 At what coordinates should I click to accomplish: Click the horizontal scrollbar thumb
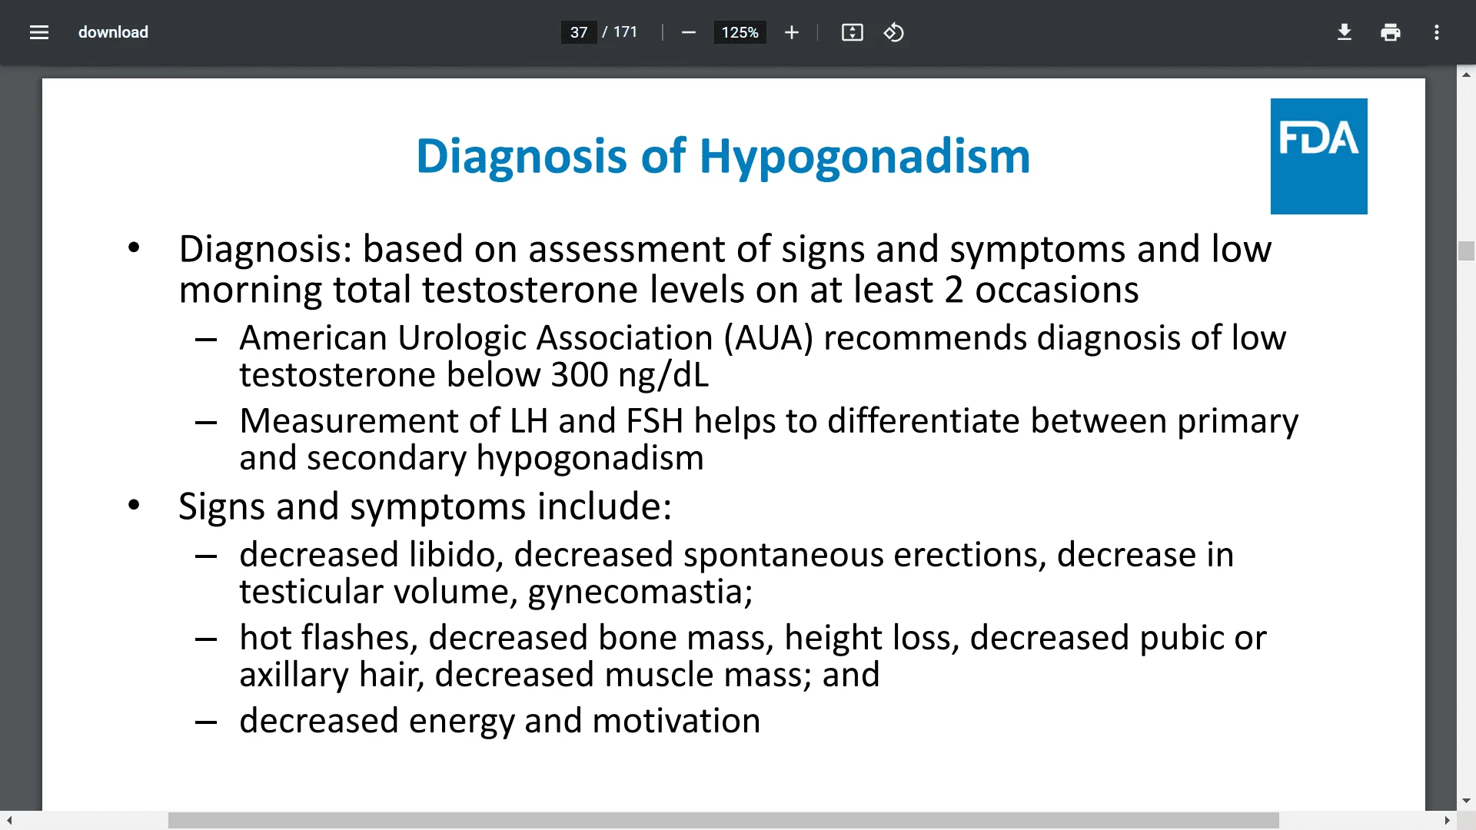pyautogui.click(x=723, y=820)
